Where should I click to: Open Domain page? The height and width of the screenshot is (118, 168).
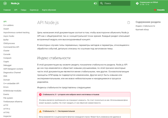[7, 80]
